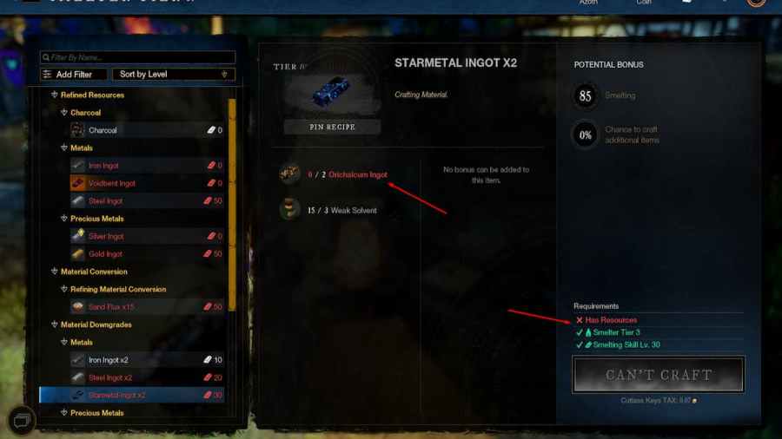Select the Steel Ingot recipe
Image resolution: width=782 pixels, height=439 pixels.
pyautogui.click(x=147, y=201)
